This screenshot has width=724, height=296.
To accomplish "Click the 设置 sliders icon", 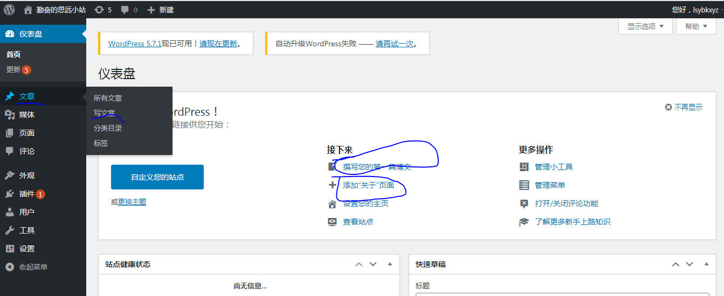I will pyautogui.click(x=10, y=249).
